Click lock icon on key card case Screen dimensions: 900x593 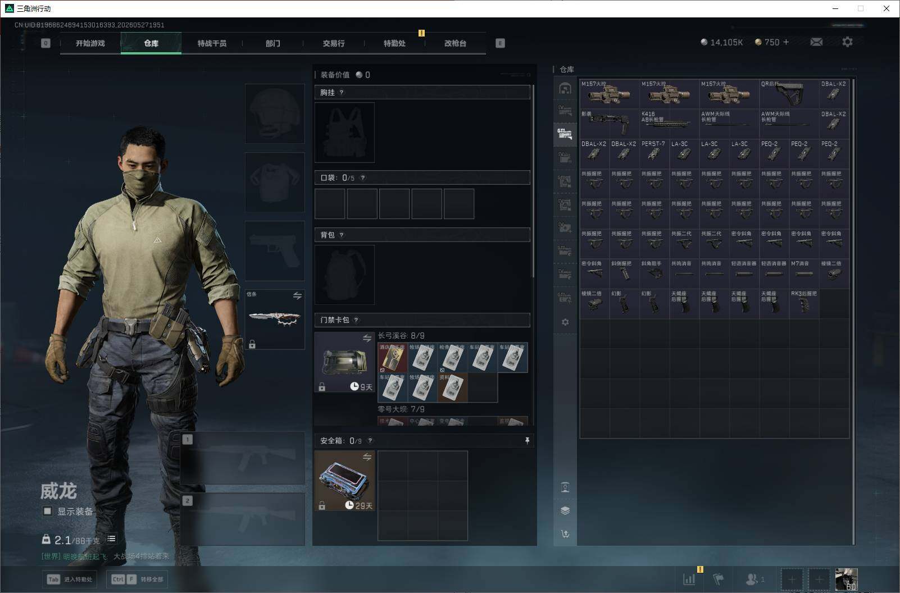tap(322, 387)
